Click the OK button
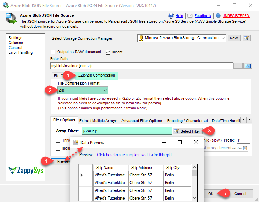Screen dimensions: 259x202 tap(211, 194)
